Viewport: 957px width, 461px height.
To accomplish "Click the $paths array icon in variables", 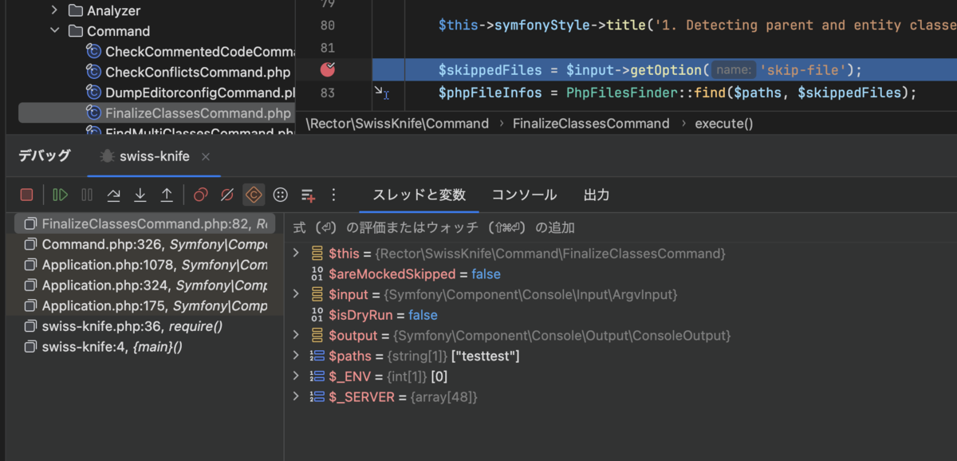I will click(x=316, y=356).
